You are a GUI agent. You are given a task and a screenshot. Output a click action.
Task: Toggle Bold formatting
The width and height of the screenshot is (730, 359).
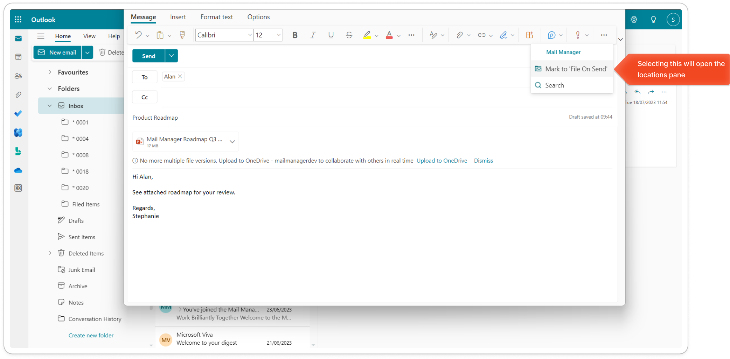pyautogui.click(x=295, y=35)
